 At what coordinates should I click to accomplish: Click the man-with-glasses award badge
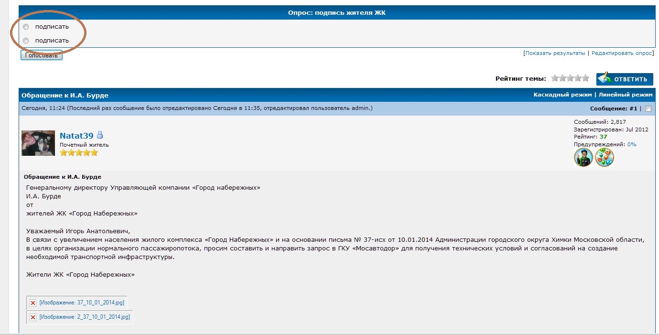click(583, 157)
